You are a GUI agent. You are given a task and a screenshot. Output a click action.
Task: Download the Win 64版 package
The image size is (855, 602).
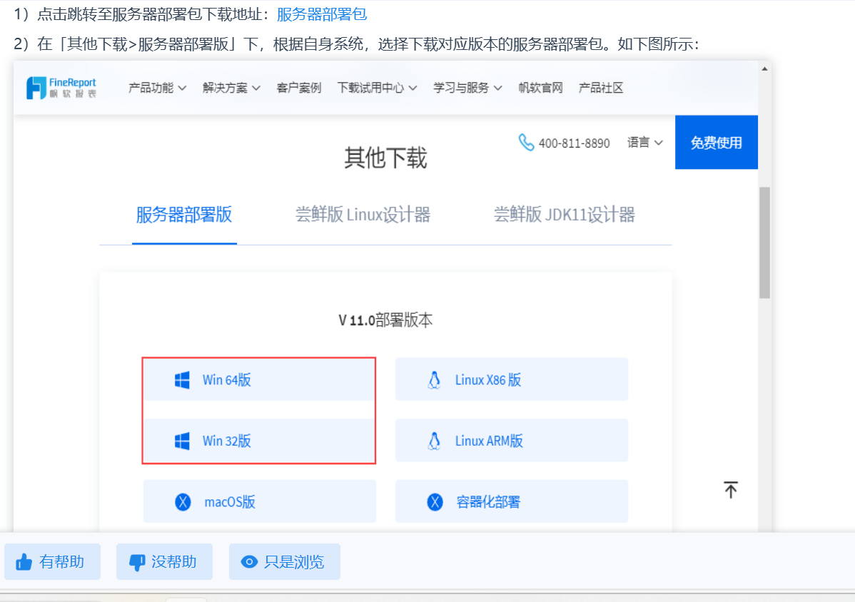pyautogui.click(x=260, y=379)
